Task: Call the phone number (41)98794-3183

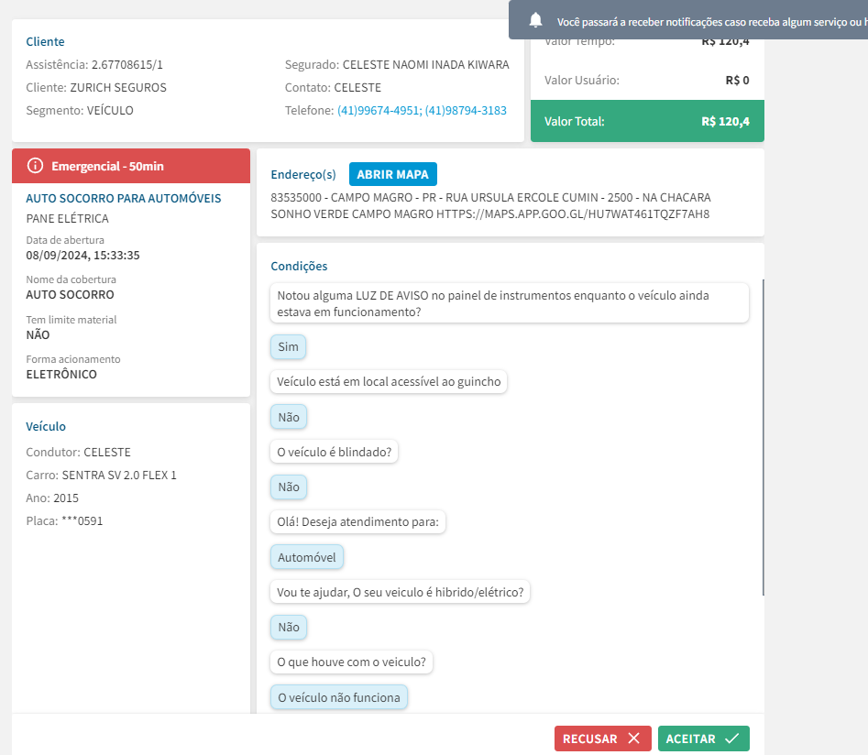Action: 466,111
